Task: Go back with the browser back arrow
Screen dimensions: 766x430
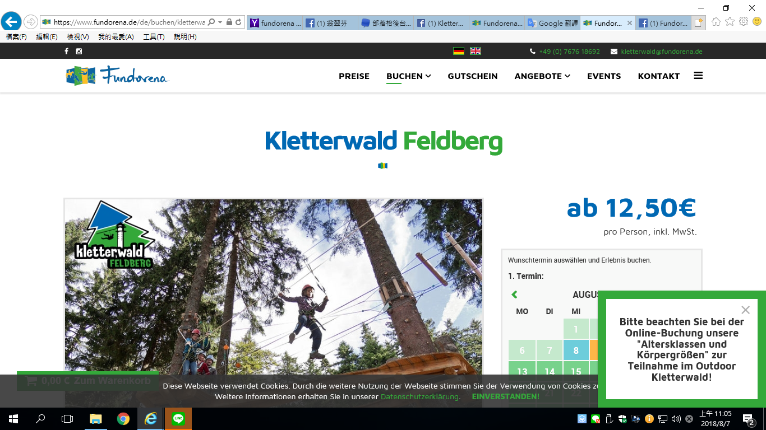Action: [11, 22]
